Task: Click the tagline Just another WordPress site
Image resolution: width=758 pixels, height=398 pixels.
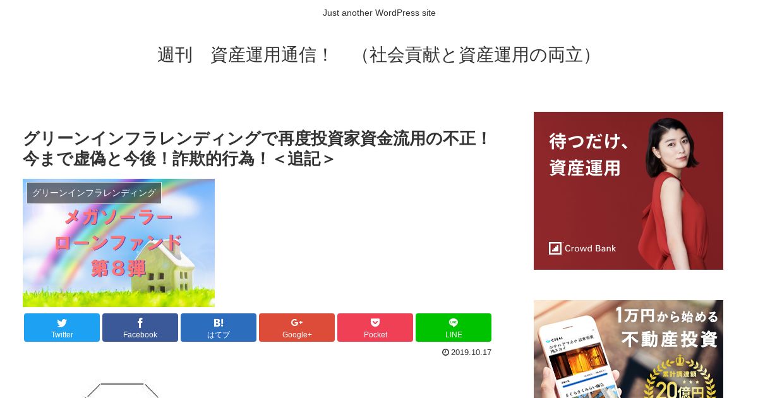Action: point(379,13)
